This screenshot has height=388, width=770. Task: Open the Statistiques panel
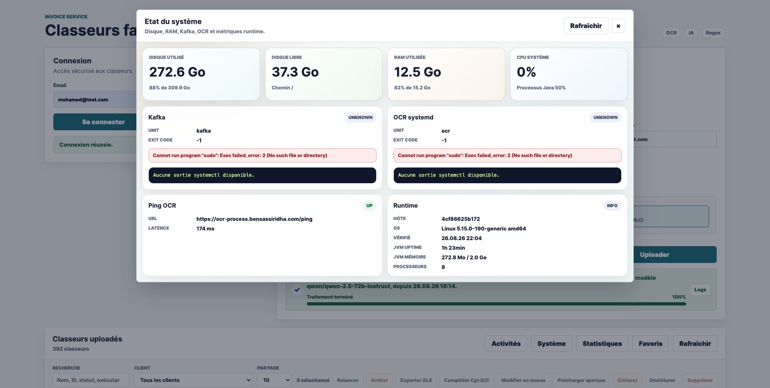602,344
